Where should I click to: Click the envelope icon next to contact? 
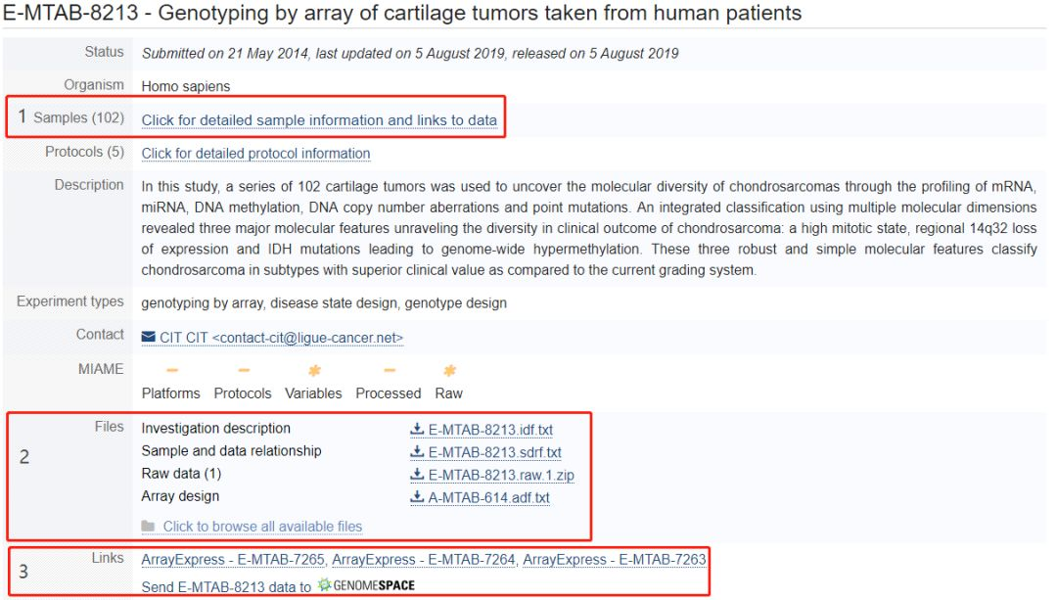pos(149,338)
